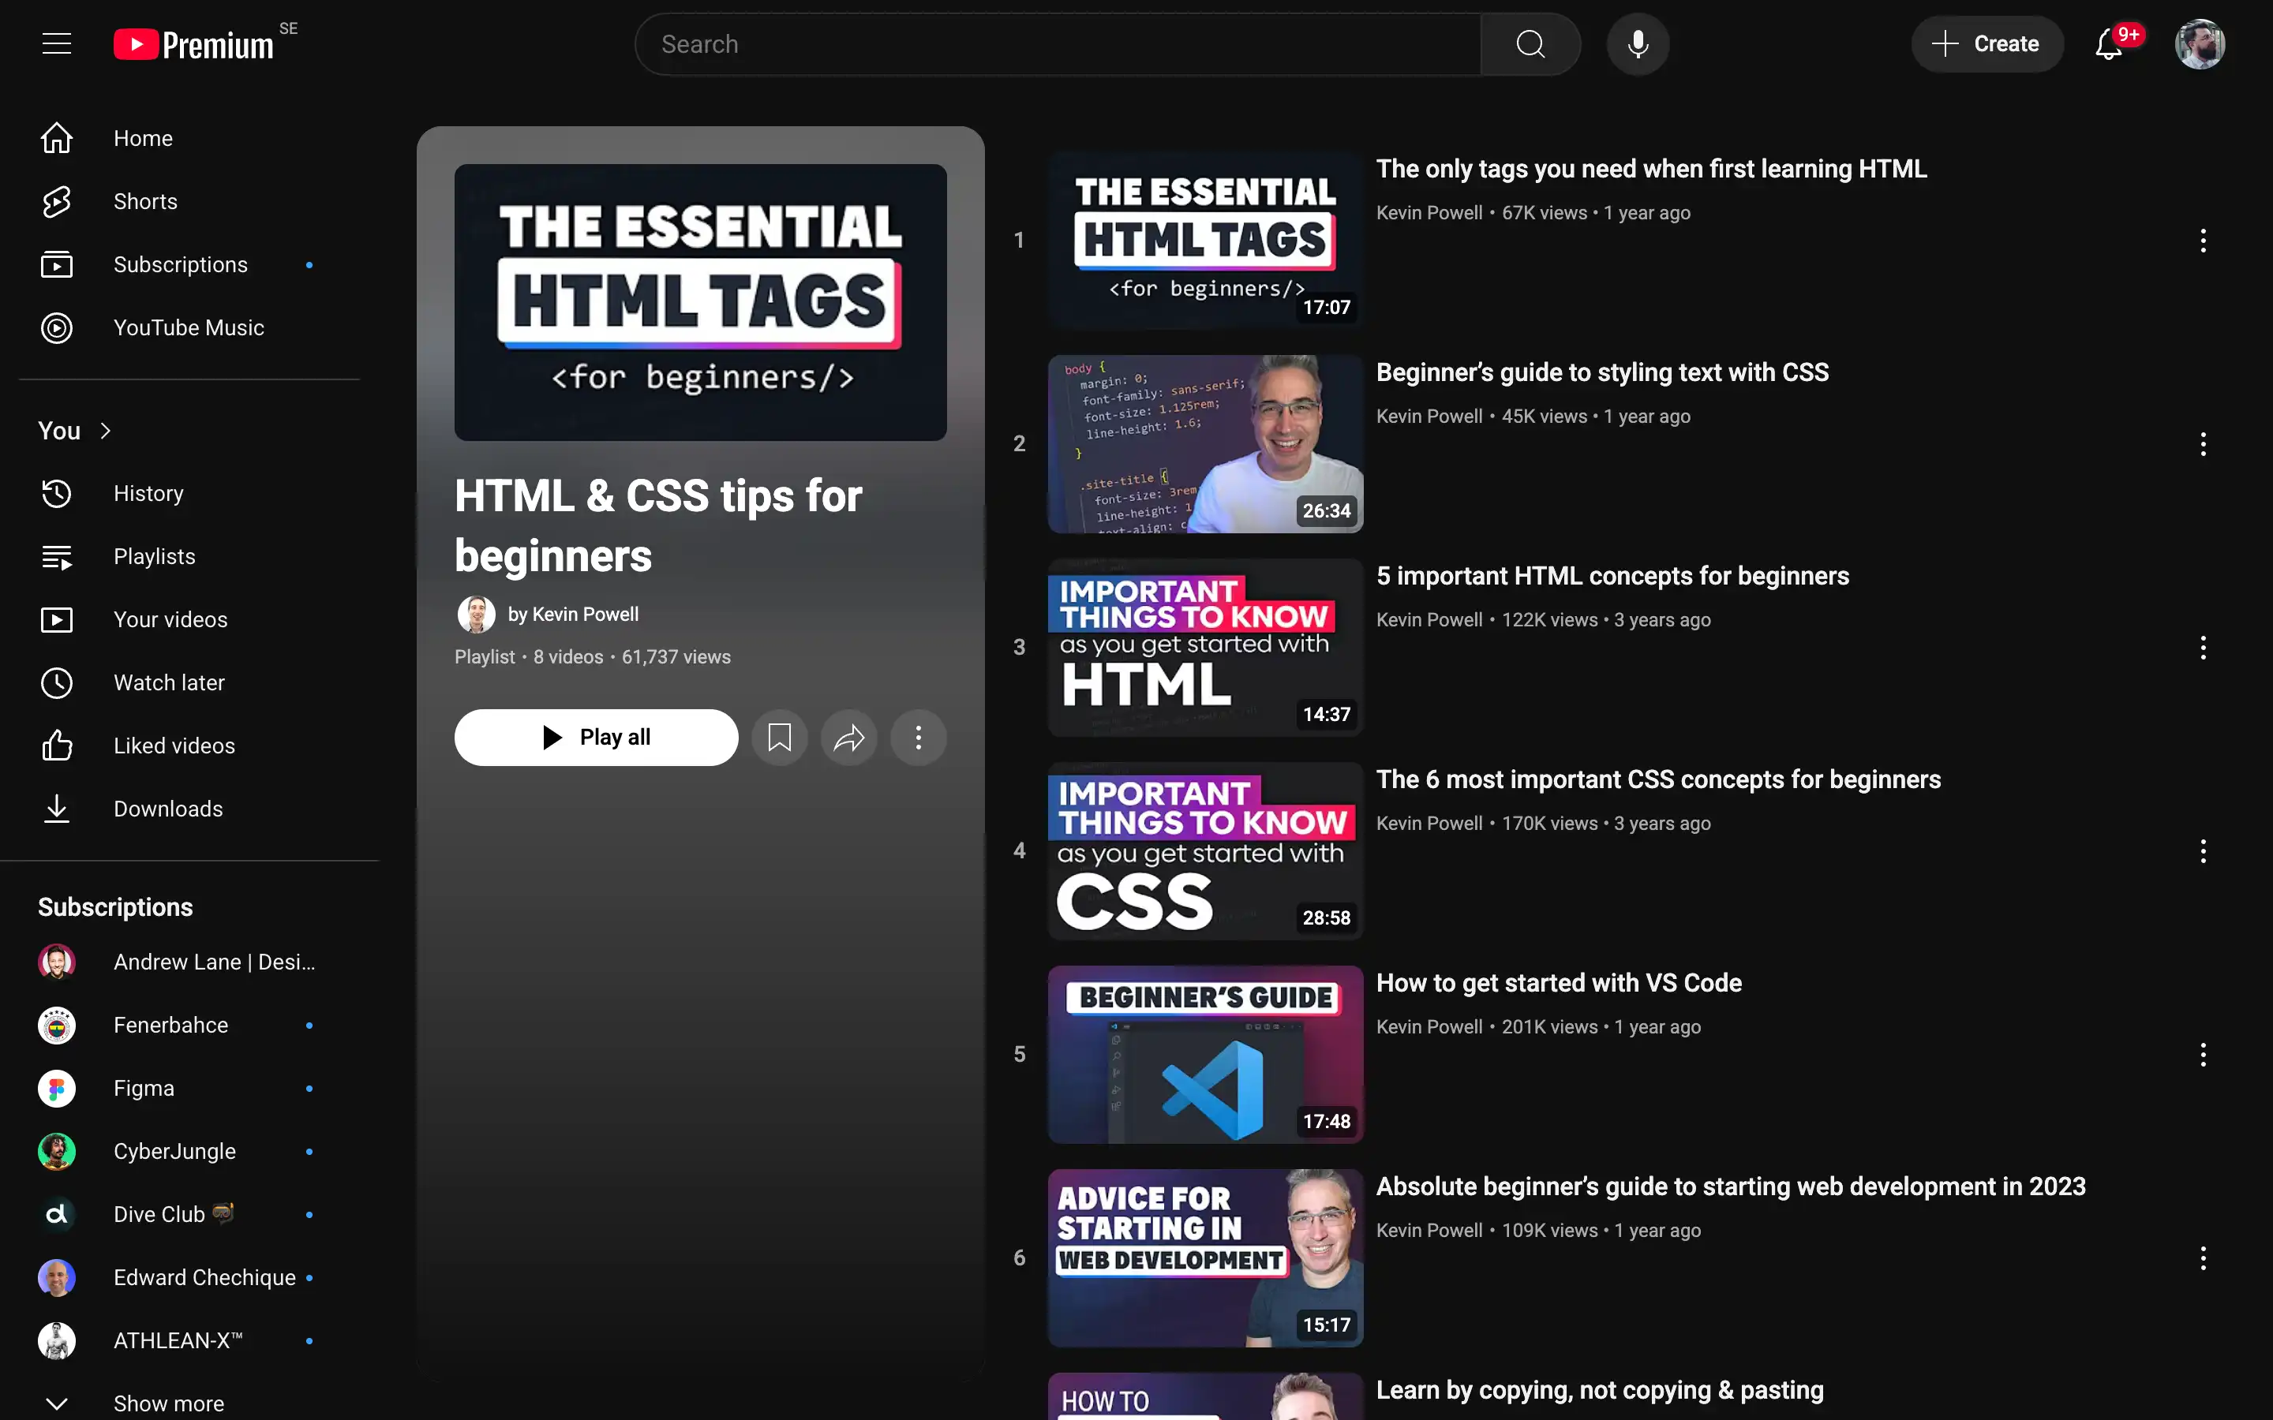Open Kevin Powell playlist author link
Viewport: 2273px width, 1420px height.
point(573,615)
